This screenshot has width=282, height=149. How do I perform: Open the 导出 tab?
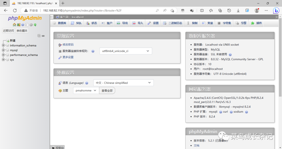click(122, 23)
